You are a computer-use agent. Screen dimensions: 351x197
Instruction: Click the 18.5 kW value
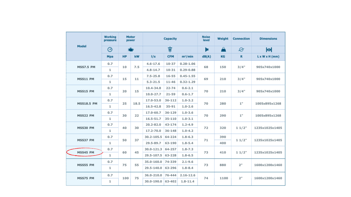click(137, 104)
